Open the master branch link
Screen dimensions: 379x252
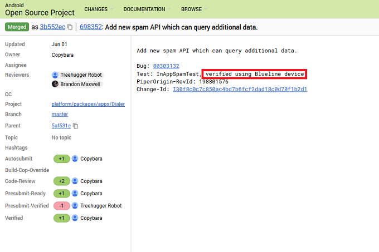[x=60, y=115]
